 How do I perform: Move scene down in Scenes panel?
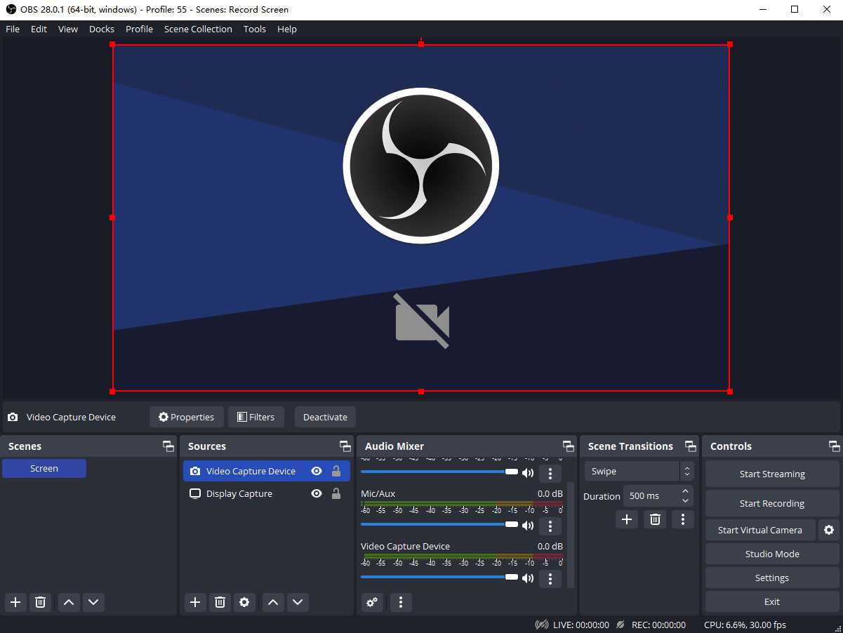[x=93, y=602]
